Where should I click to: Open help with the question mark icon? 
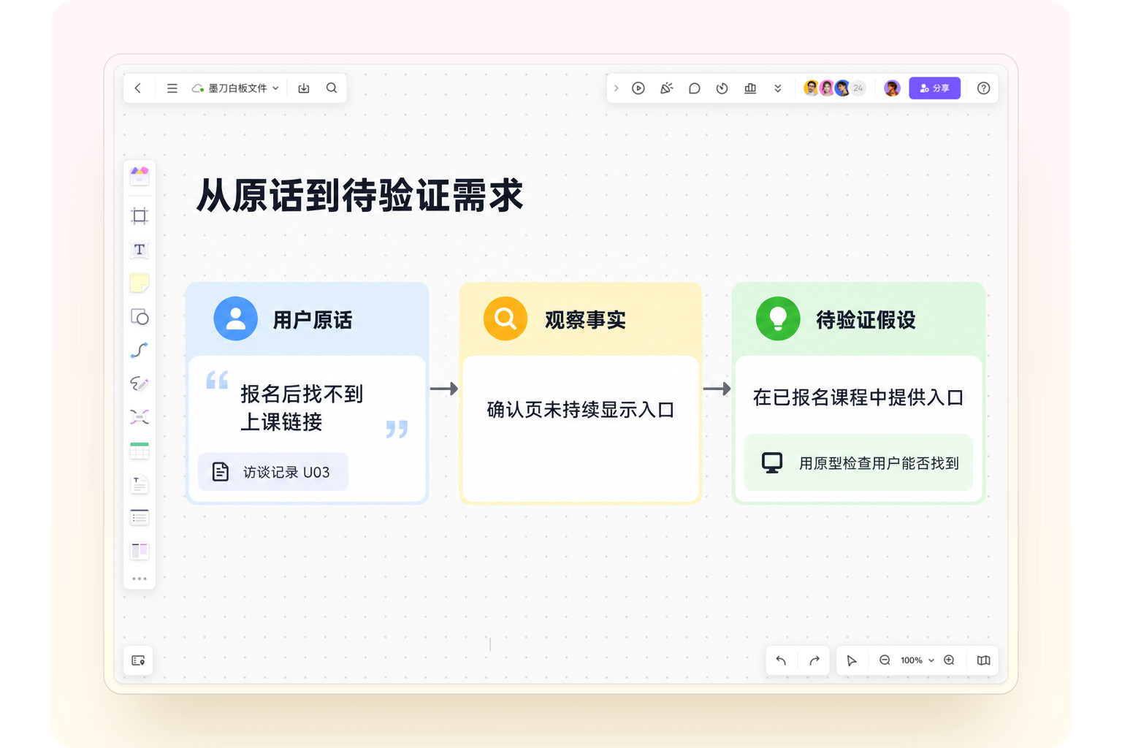click(983, 88)
